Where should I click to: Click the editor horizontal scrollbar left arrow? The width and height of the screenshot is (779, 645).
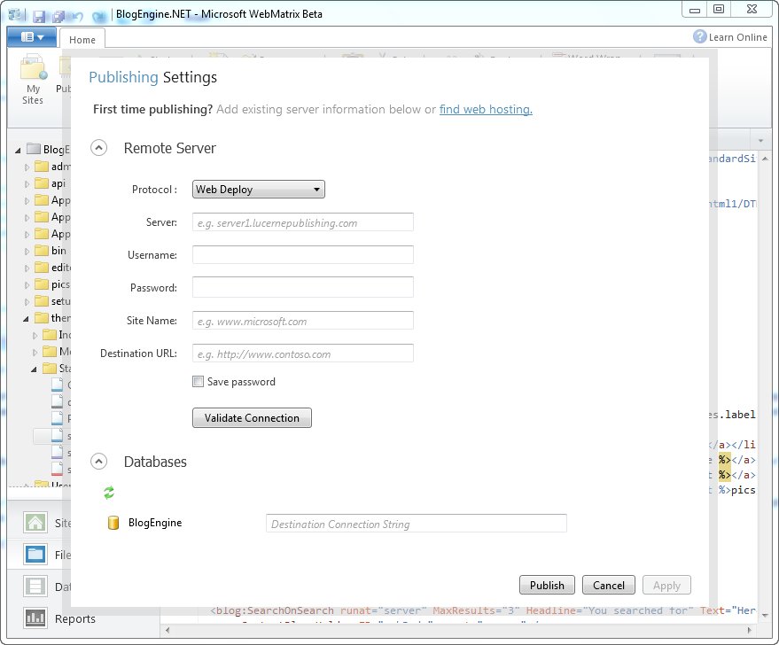[167, 630]
